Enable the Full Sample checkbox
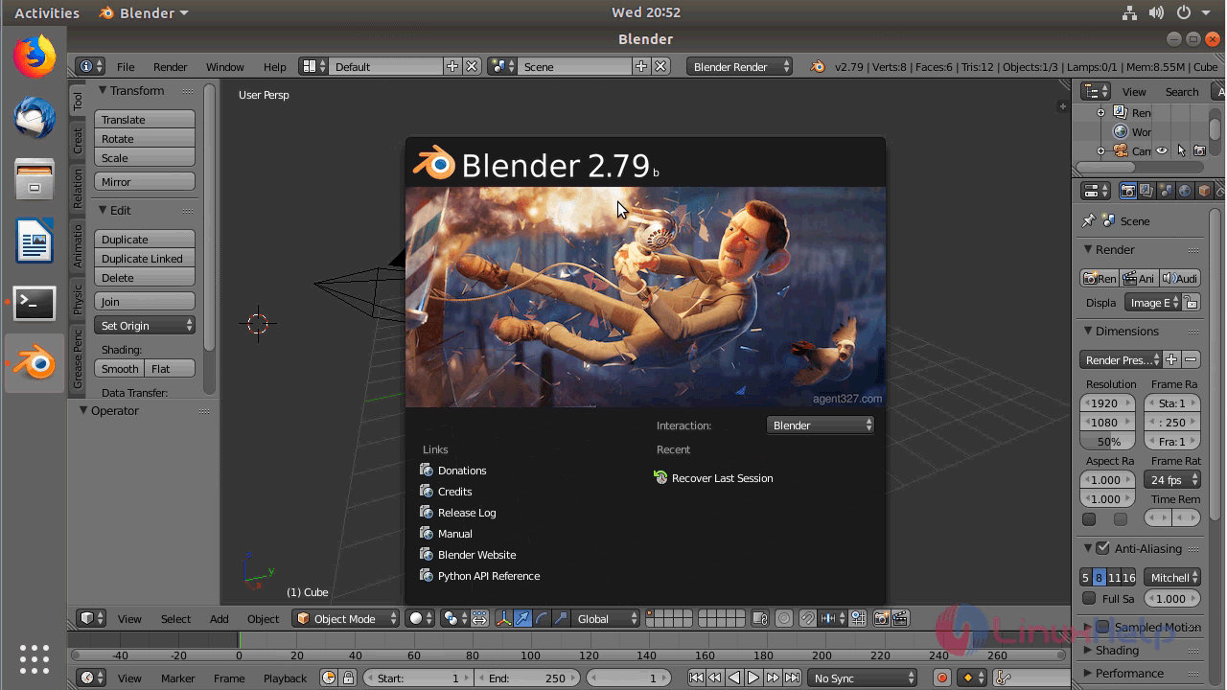 tap(1089, 598)
